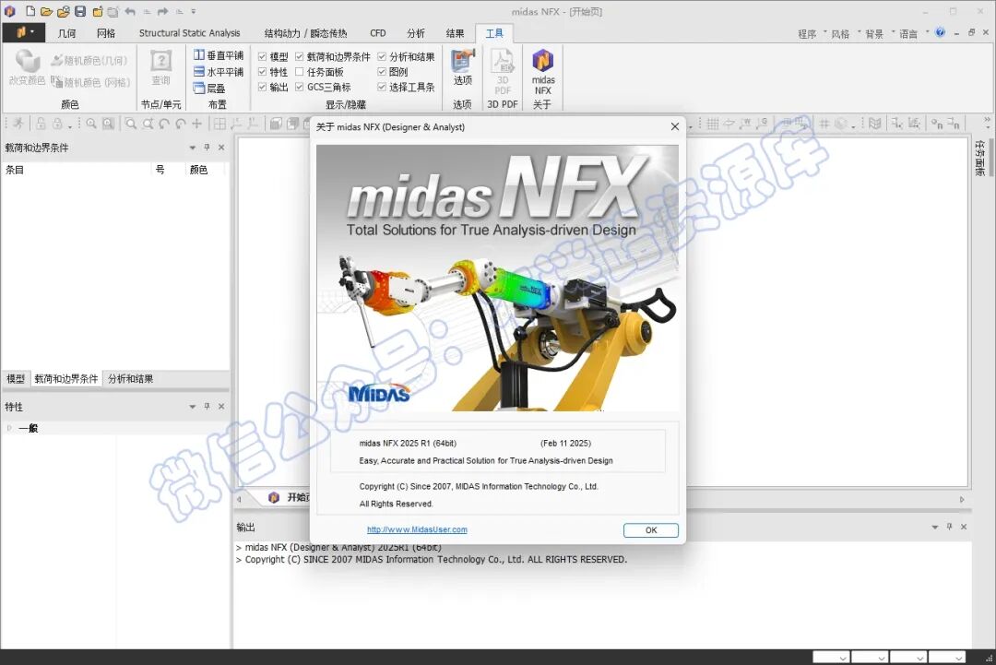Open the midas application menu button
The image size is (996, 665).
point(24,32)
